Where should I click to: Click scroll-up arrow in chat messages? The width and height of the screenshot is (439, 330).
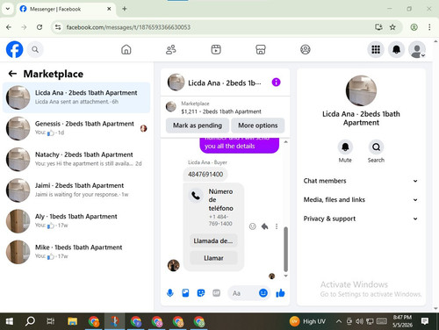click(x=286, y=142)
